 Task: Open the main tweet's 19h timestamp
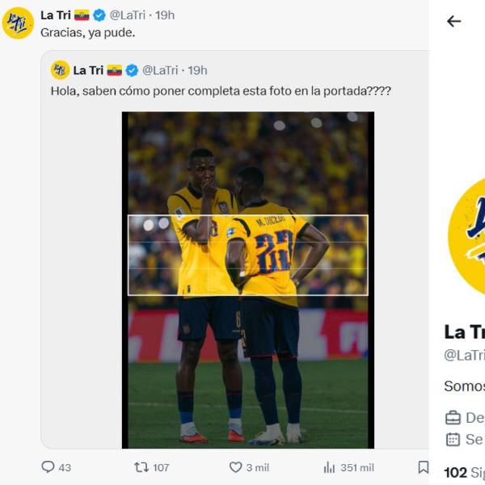point(165,15)
